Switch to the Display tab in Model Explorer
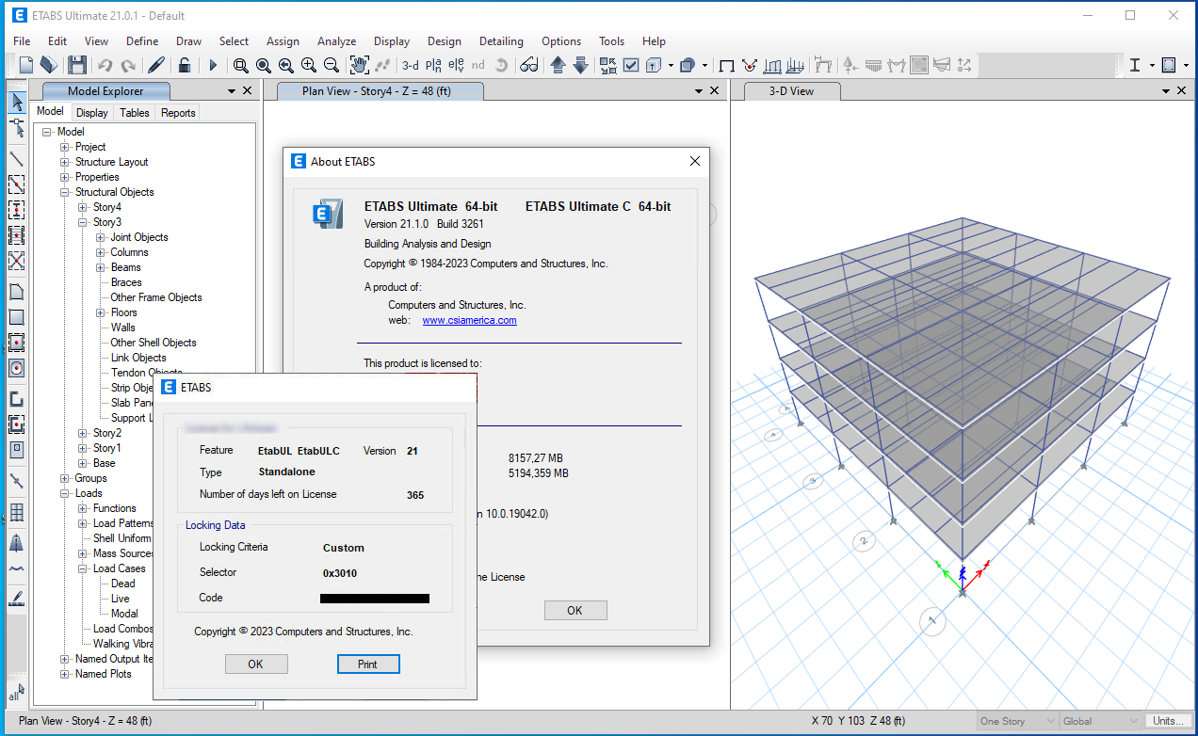The height and width of the screenshot is (736, 1198). (x=92, y=113)
